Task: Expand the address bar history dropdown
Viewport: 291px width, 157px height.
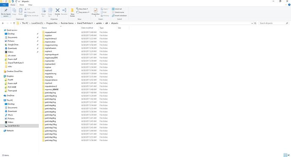Action: coord(252,23)
